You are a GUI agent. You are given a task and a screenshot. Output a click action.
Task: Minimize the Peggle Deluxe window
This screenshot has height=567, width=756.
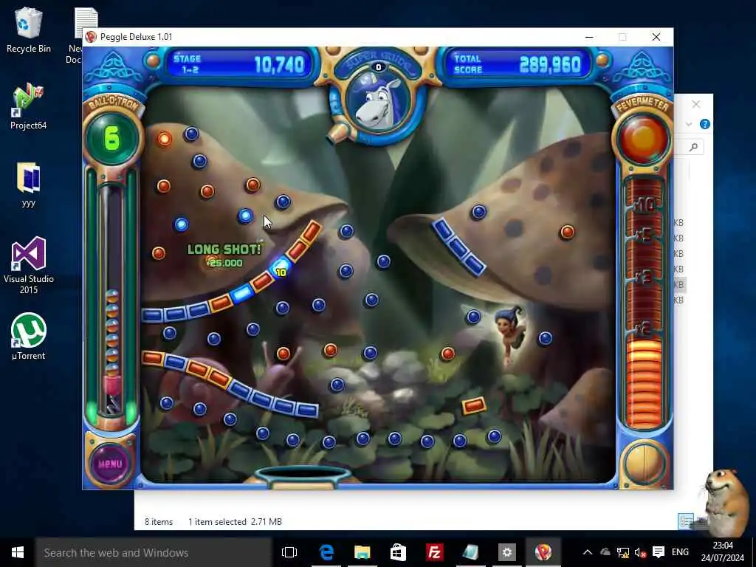tap(589, 37)
